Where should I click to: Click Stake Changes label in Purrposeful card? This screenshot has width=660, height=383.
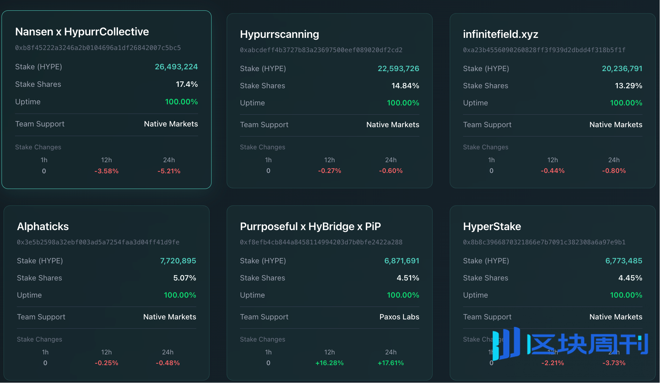coord(262,339)
